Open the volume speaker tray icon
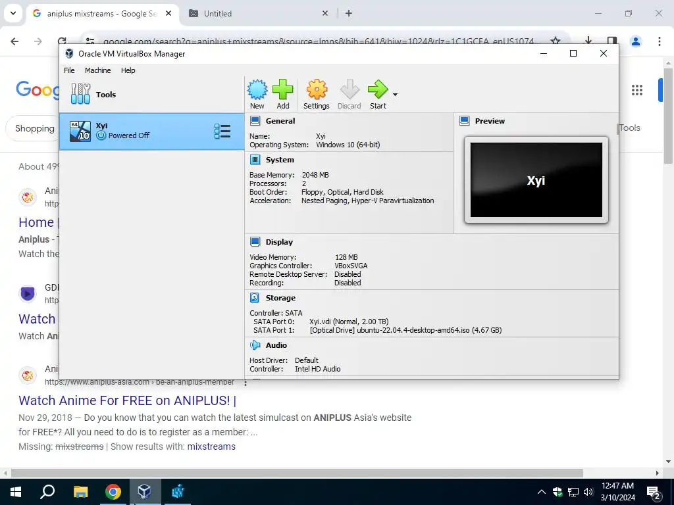Image resolution: width=674 pixels, height=505 pixels. click(x=588, y=492)
